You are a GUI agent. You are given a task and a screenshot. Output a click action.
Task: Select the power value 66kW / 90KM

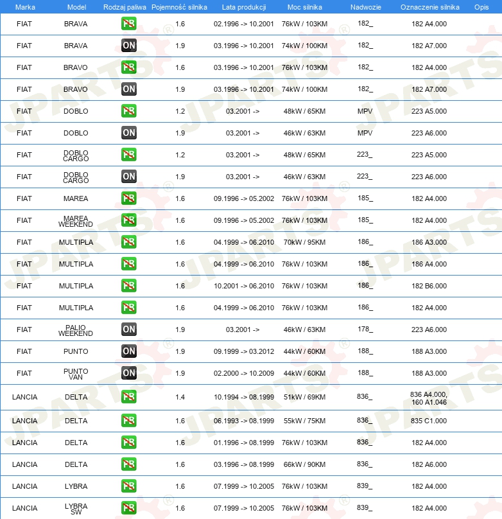click(304, 464)
